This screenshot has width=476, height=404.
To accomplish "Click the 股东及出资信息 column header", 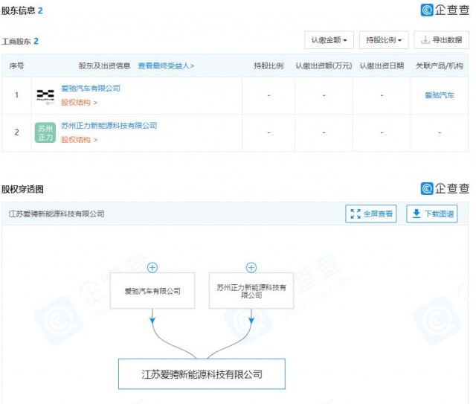I will coord(104,65).
